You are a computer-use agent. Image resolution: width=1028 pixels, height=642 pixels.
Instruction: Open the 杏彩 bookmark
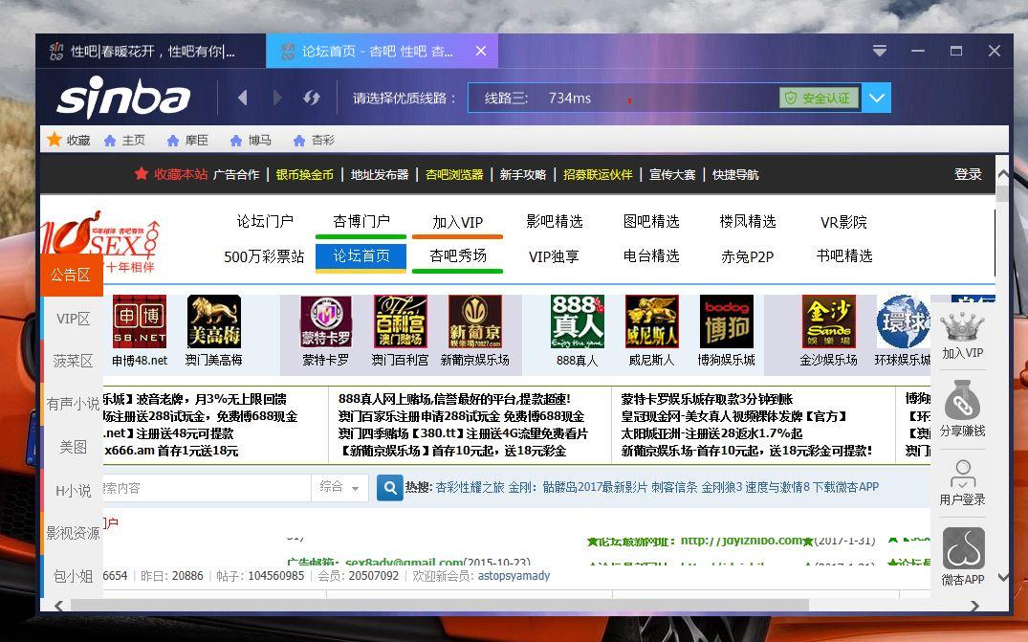(x=314, y=140)
